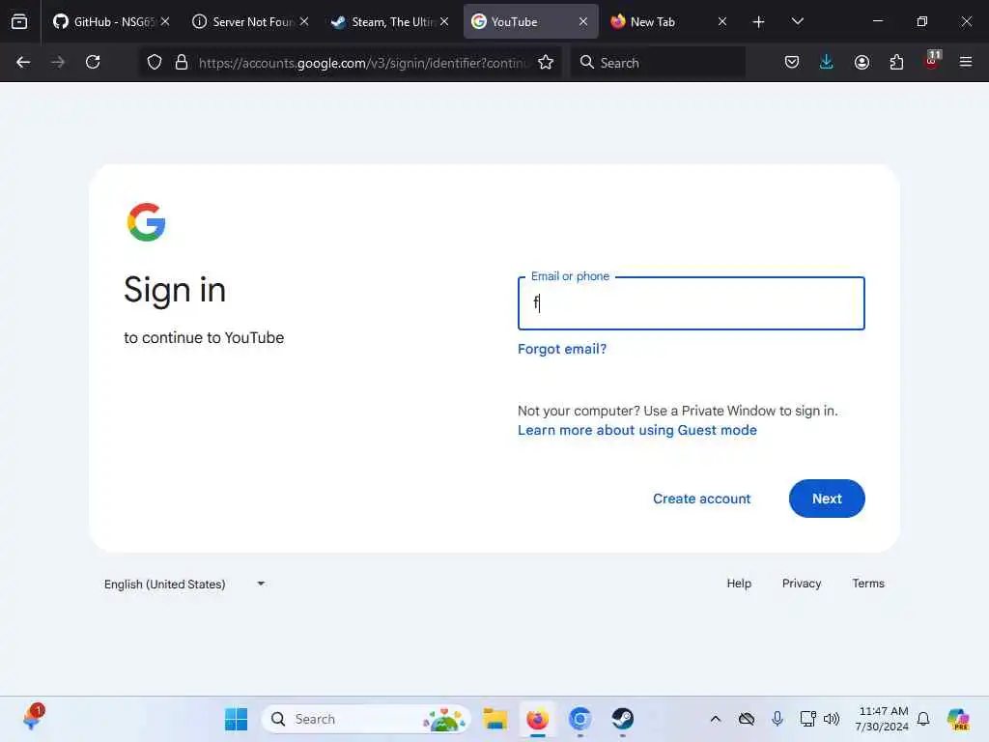Open the Firefox account icon
Image resolution: width=989 pixels, height=742 pixels.
pyautogui.click(x=862, y=62)
